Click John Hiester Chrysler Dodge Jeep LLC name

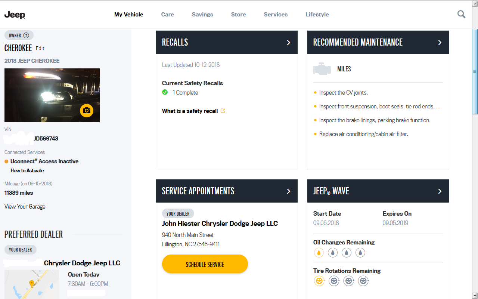click(x=220, y=224)
